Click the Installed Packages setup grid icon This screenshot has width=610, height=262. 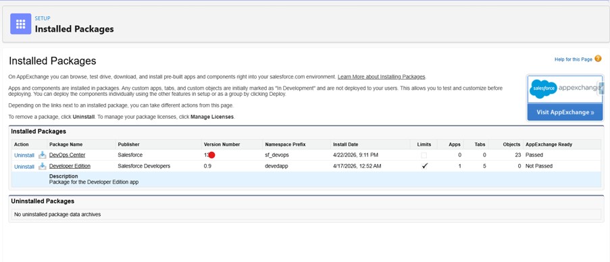tap(21, 24)
